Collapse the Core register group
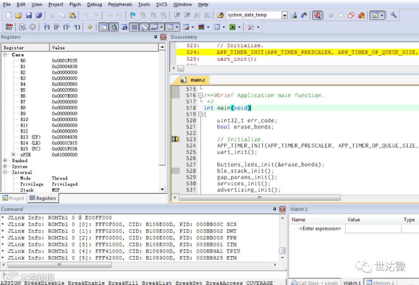This screenshot has height=285, width=419. point(5,55)
